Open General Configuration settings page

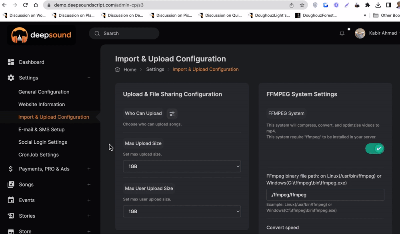[x=44, y=92]
